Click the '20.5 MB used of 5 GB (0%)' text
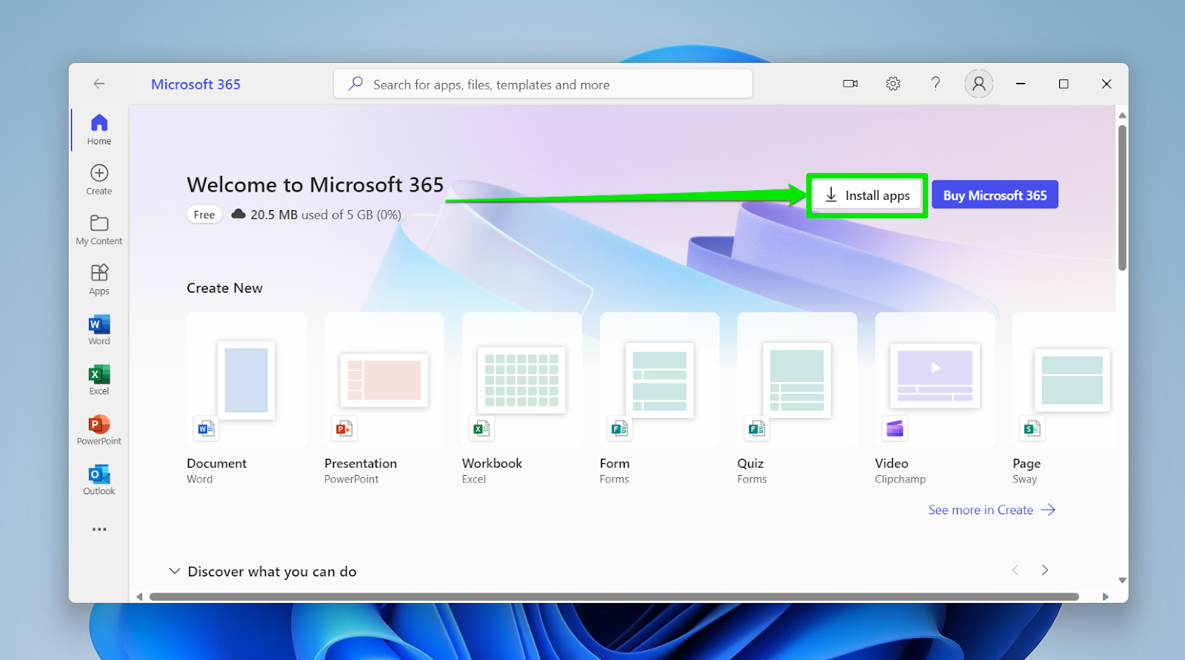This screenshot has width=1185, height=660. coord(326,215)
